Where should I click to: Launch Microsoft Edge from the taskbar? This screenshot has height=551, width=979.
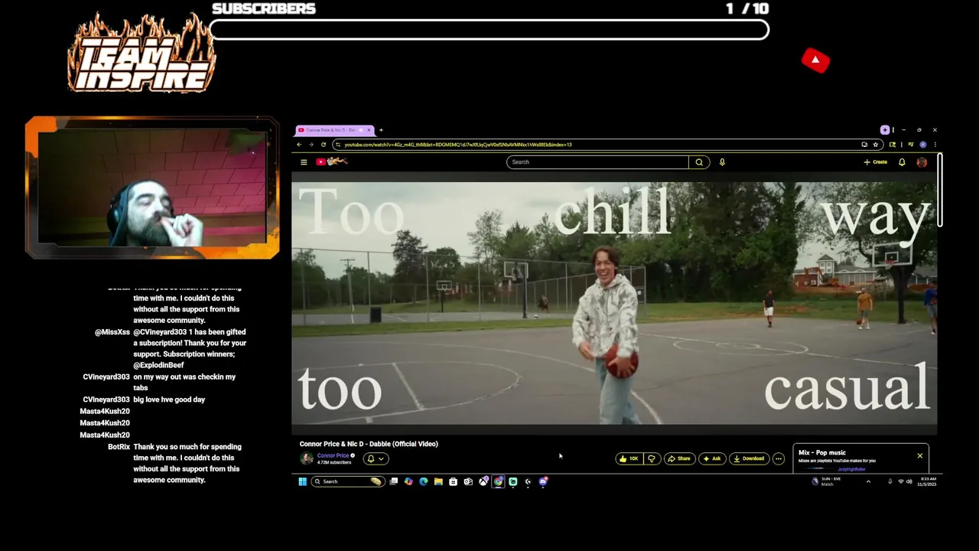tap(423, 481)
